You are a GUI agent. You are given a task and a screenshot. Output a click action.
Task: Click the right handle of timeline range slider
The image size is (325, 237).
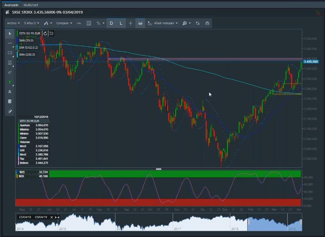tap(301, 222)
